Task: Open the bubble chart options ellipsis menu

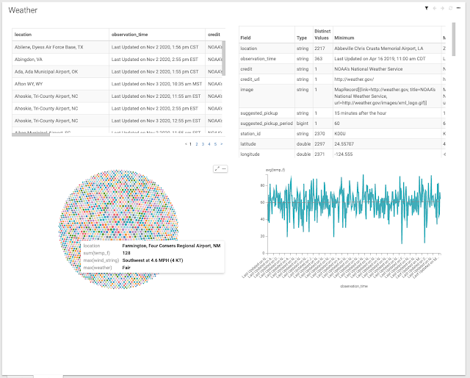Action: point(223,168)
